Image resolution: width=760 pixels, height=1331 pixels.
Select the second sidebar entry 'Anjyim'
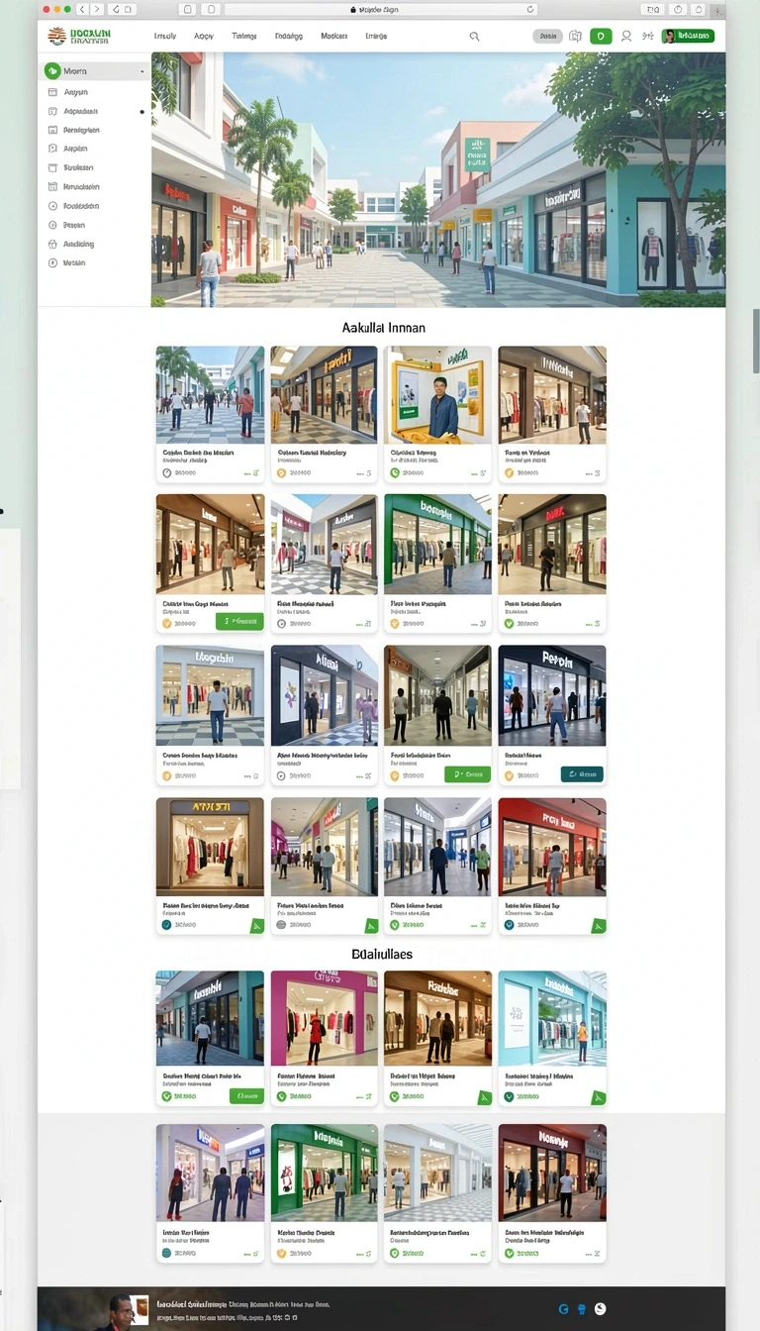click(x=76, y=92)
